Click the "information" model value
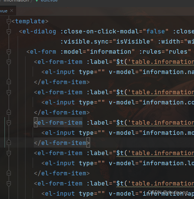Viewport: 194px width, 199px height. pyautogui.click(x=111, y=52)
